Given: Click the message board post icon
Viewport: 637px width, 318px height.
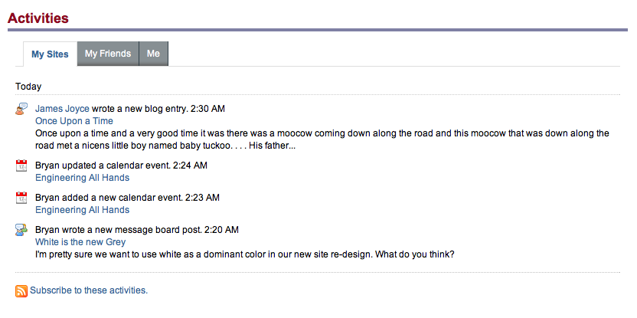Looking at the screenshot, I should click(x=21, y=230).
